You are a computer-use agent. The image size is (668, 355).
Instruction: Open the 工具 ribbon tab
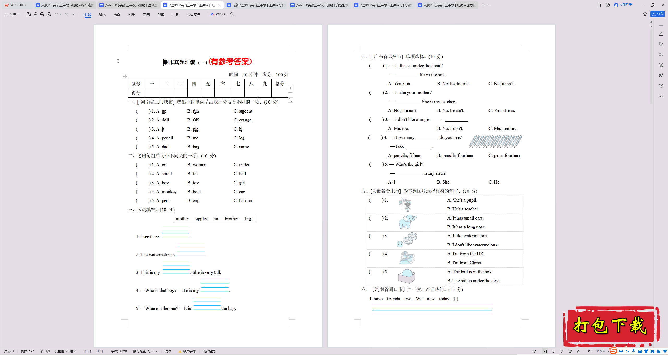(x=176, y=14)
